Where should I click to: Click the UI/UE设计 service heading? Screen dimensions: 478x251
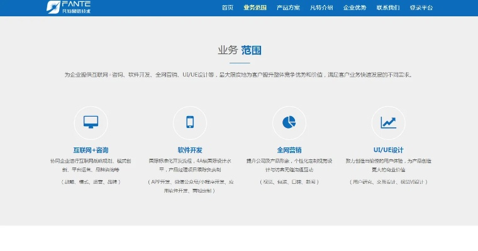click(388, 151)
